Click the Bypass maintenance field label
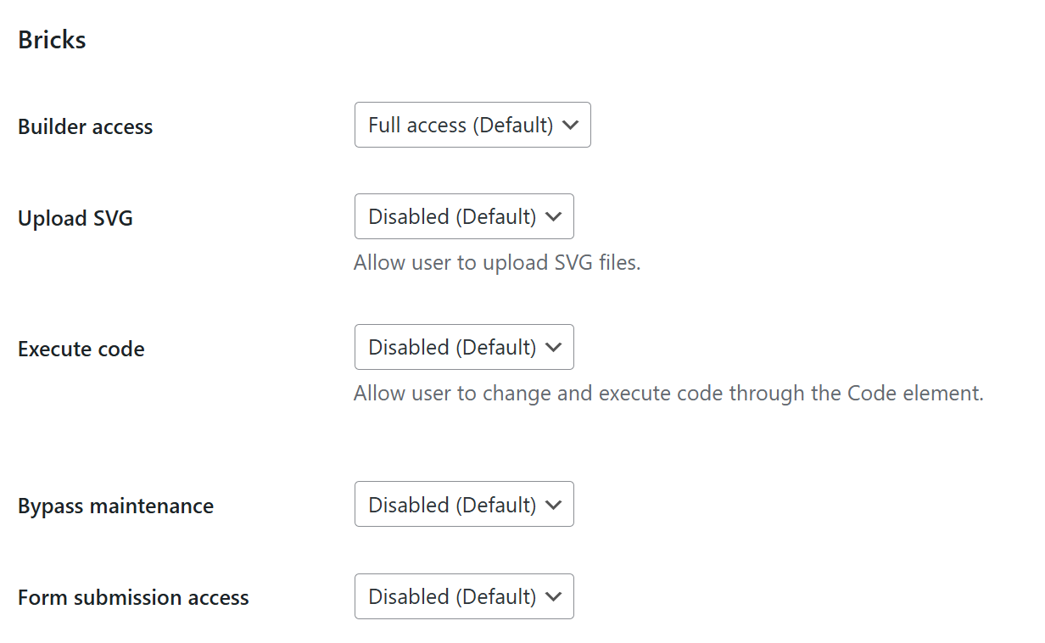The height and width of the screenshot is (643, 1045). click(116, 506)
